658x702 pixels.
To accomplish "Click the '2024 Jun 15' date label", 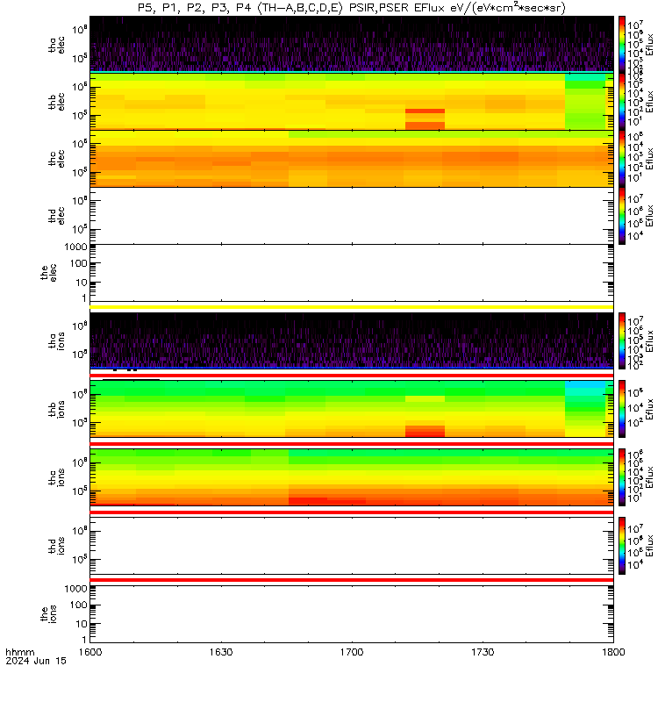I will [36, 661].
